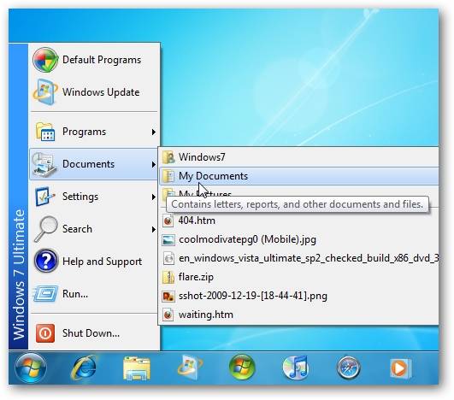Open flare.zip file name
This screenshot has width=454, height=400.
196,277
